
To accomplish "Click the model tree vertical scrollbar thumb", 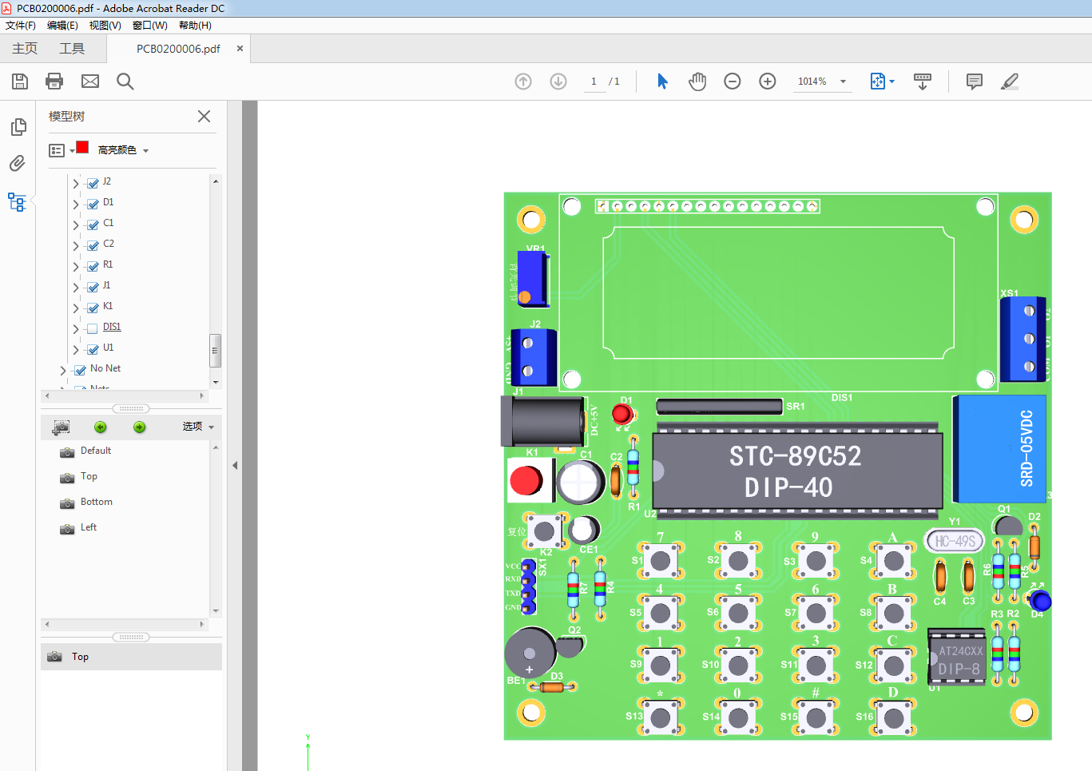I will coord(215,350).
